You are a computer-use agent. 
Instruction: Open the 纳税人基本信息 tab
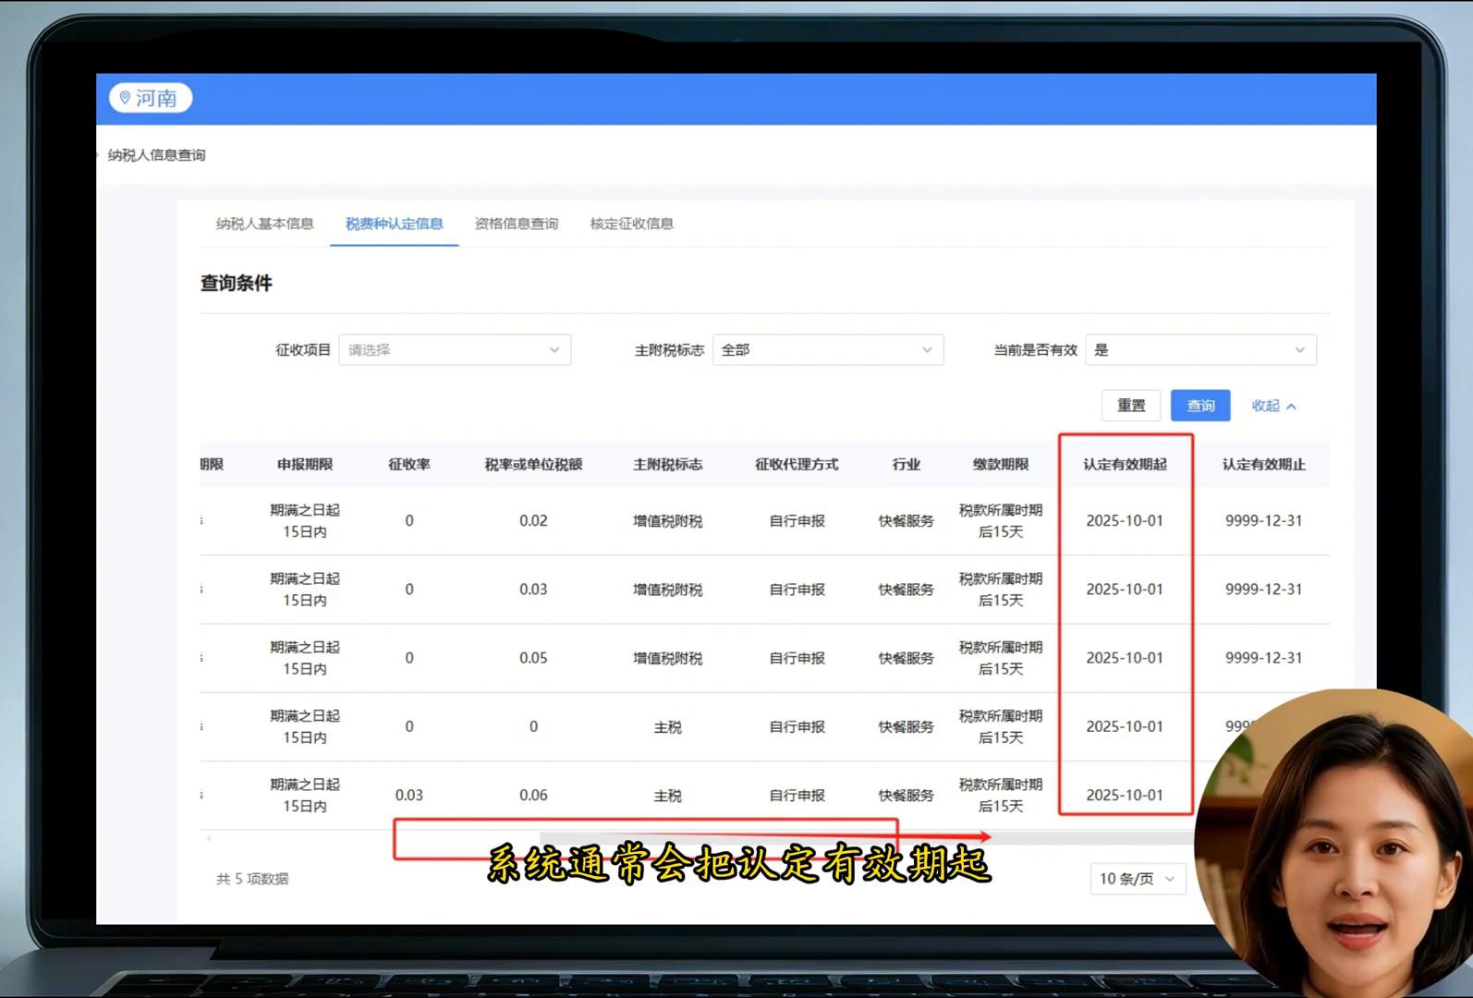point(265,224)
